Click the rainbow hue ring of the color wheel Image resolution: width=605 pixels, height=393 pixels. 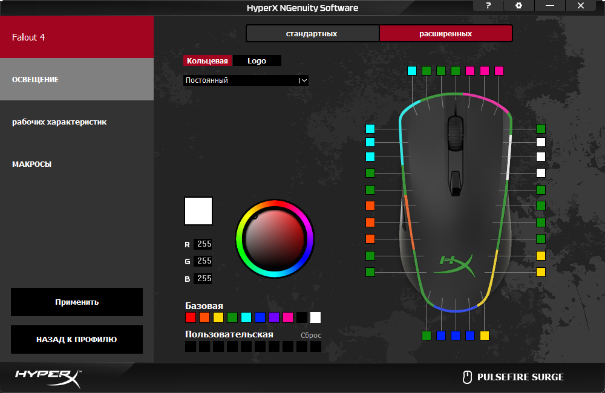[275, 204]
